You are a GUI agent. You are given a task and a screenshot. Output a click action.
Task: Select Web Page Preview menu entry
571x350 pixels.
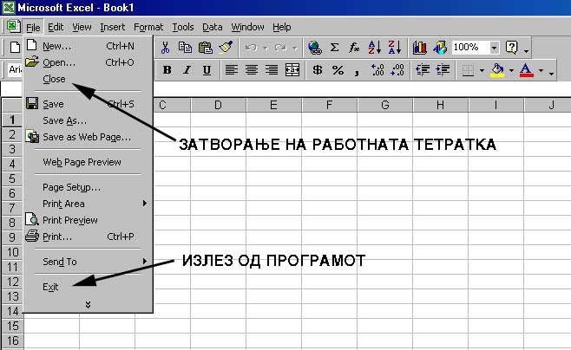(x=88, y=162)
